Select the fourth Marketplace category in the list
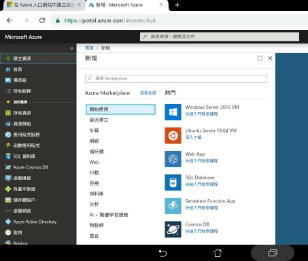The width and height of the screenshot is (308, 261). point(94,141)
